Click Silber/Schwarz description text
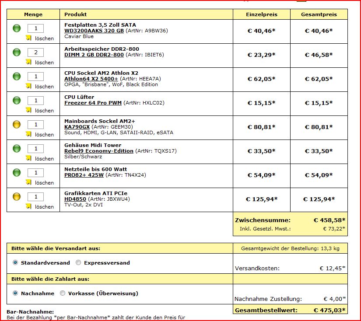361x321 pixels. click(83, 157)
